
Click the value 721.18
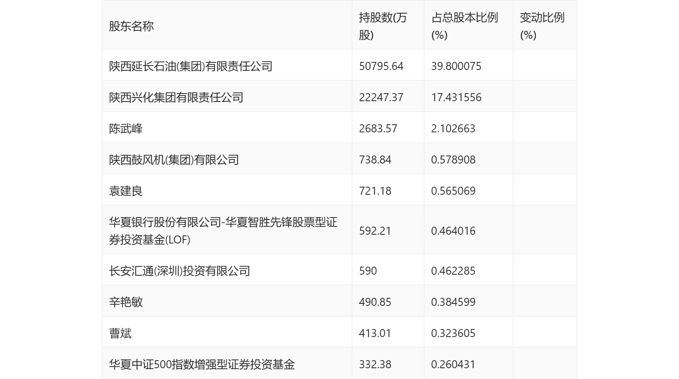point(375,191)
